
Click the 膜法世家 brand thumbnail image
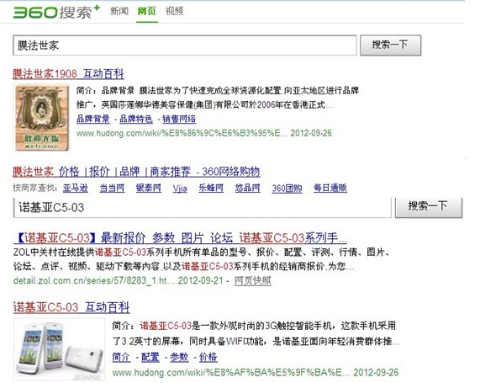[42, 117]
